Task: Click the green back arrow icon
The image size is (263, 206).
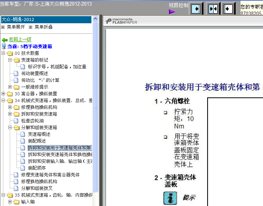Action: [5, 40]
